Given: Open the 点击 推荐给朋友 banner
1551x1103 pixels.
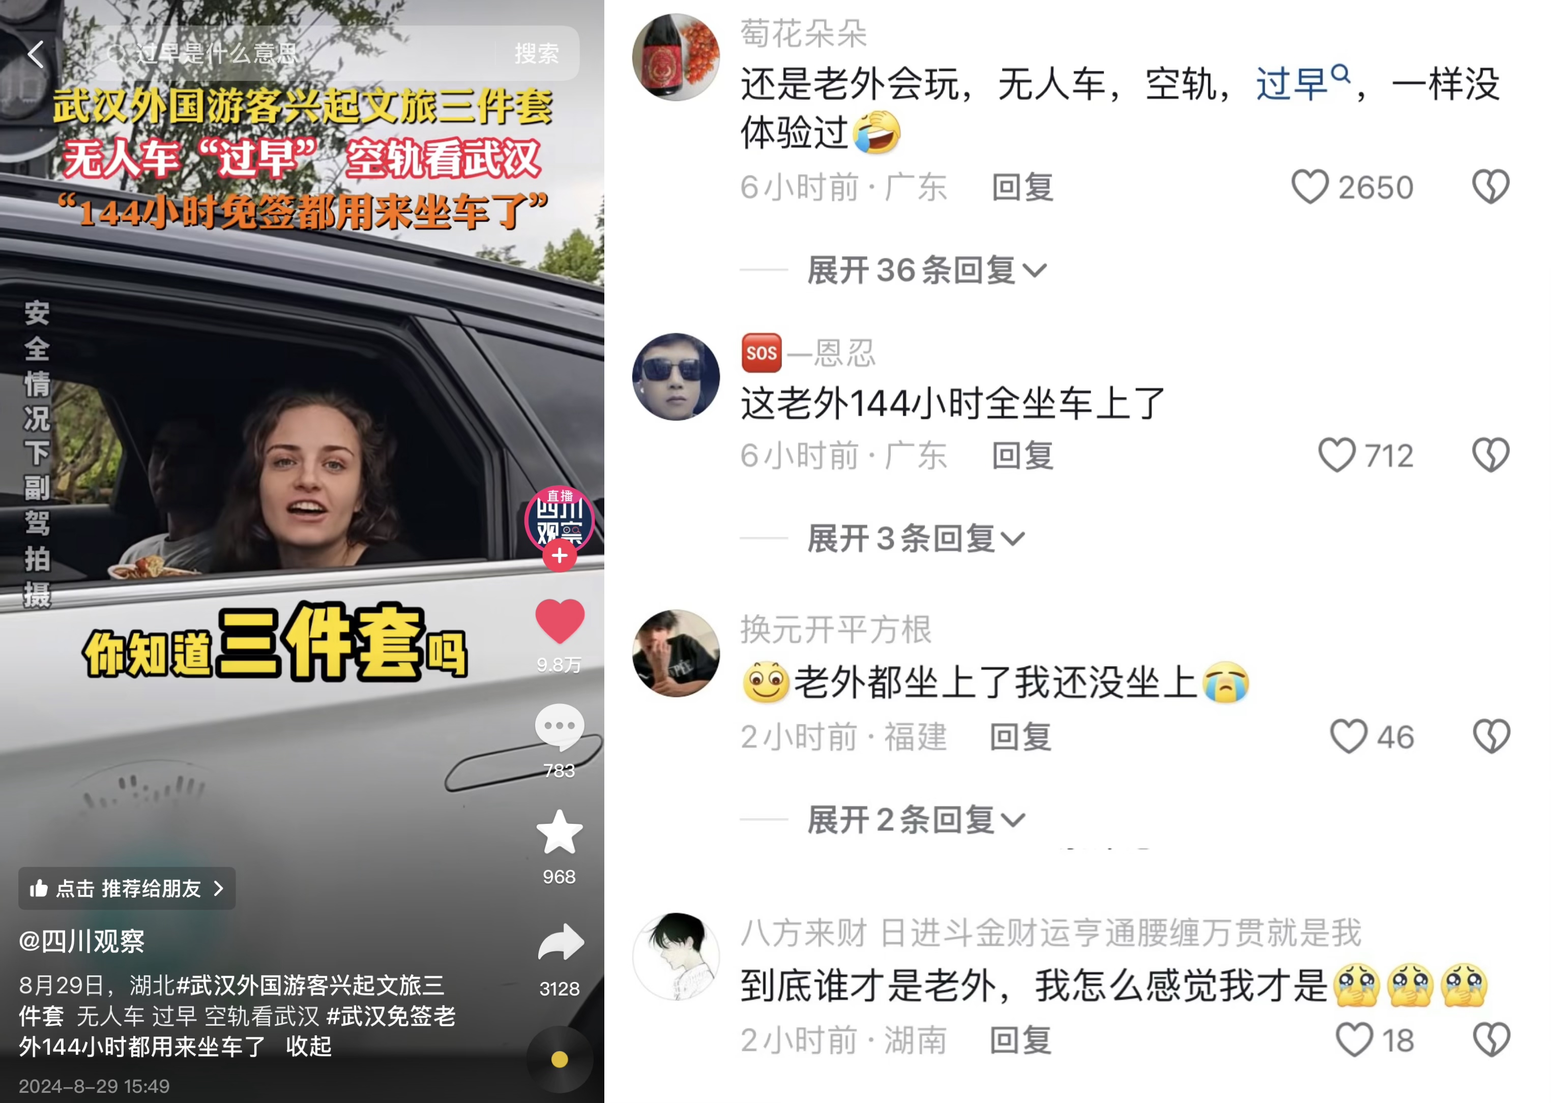Looking at the screenshot, I should tap(127, 888).
